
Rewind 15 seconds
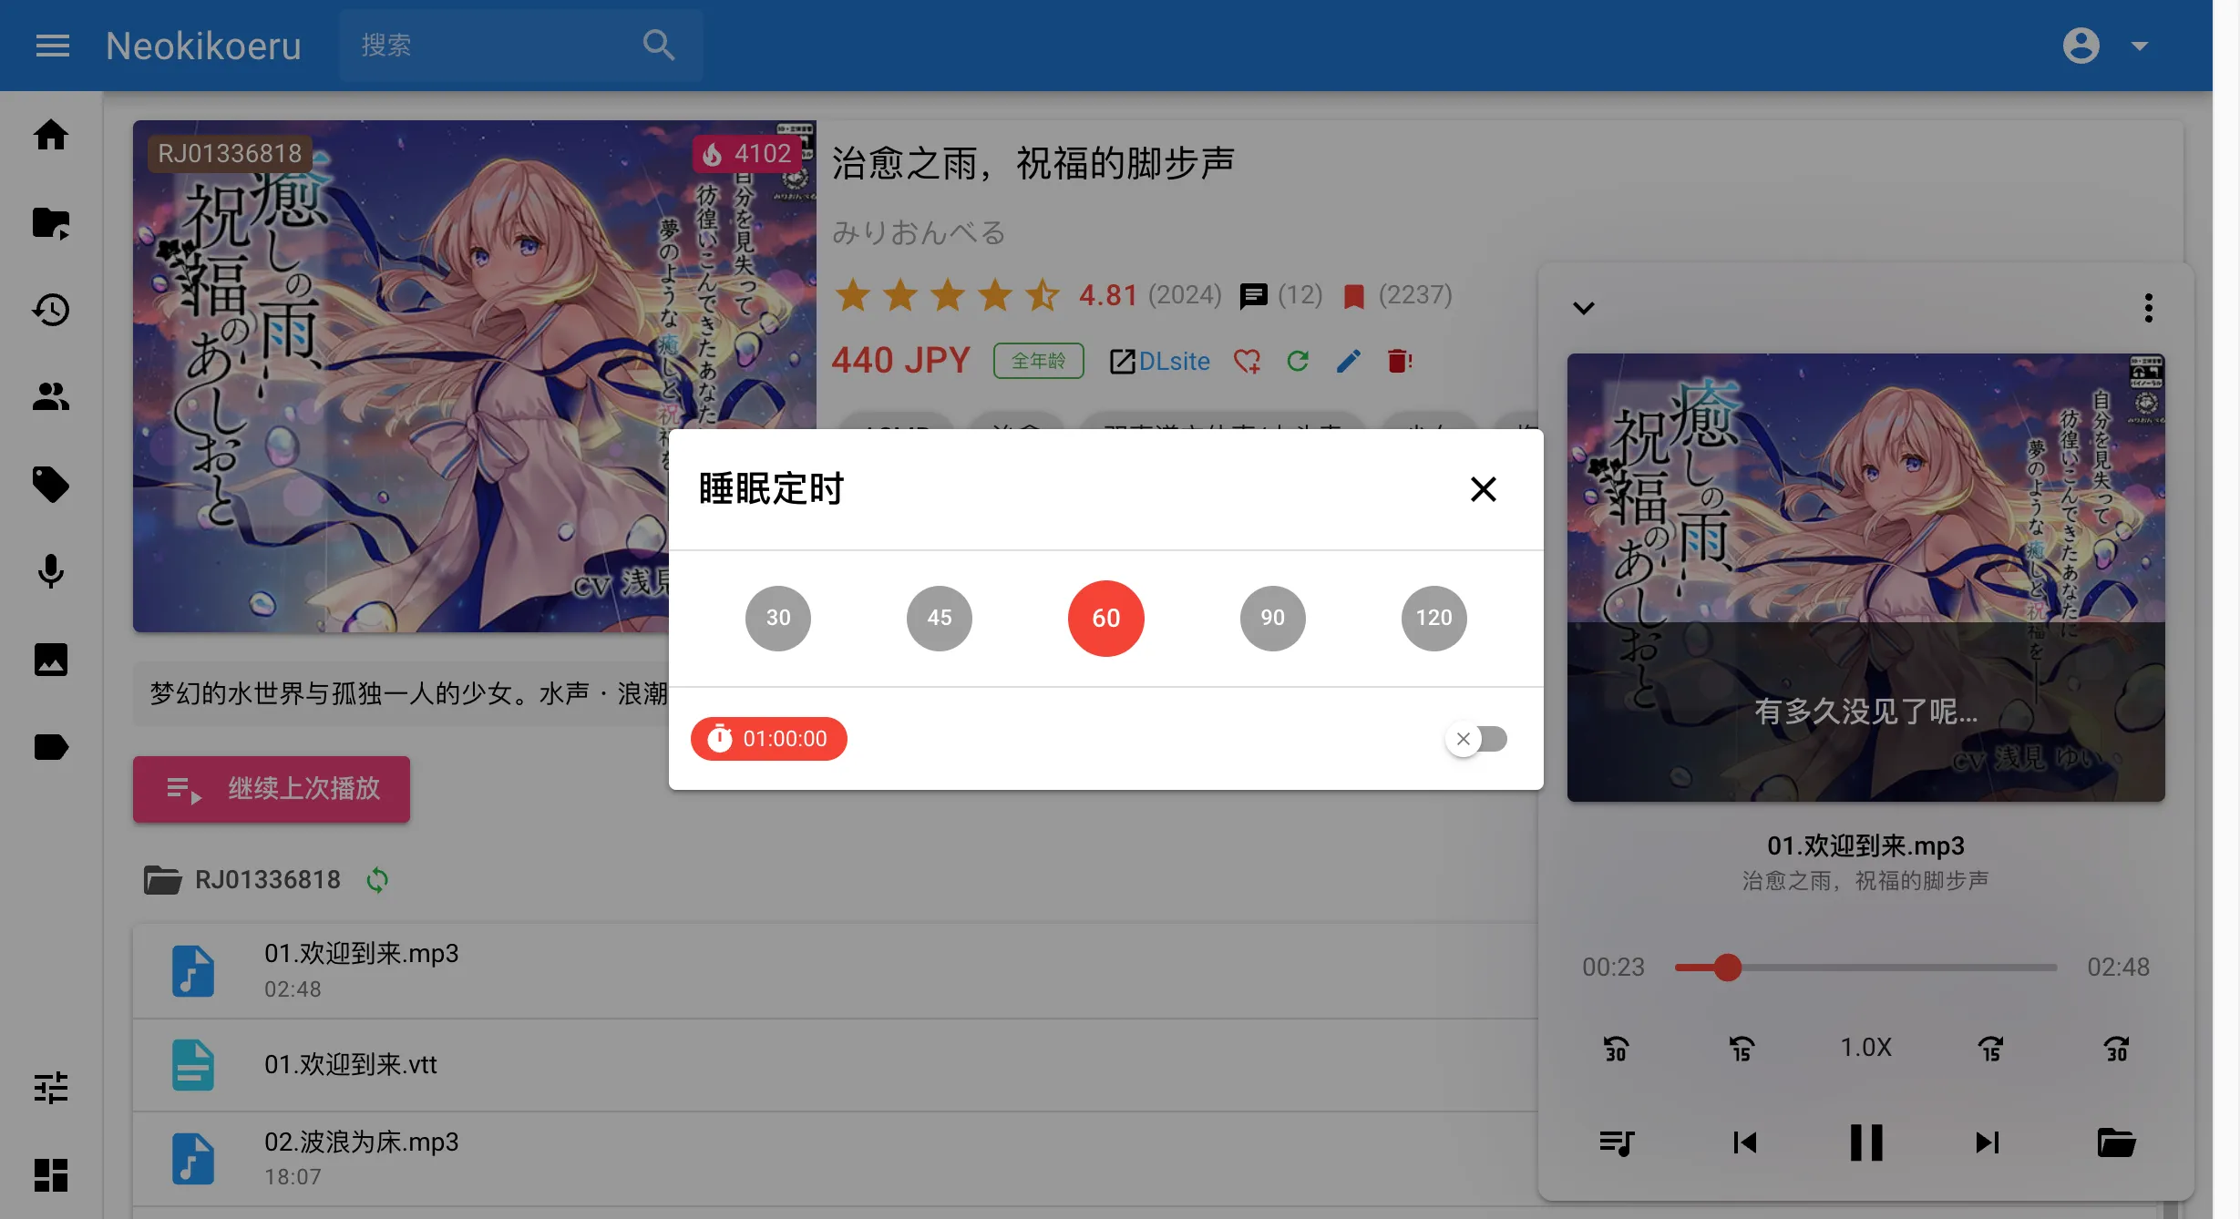point(1742,1048)
